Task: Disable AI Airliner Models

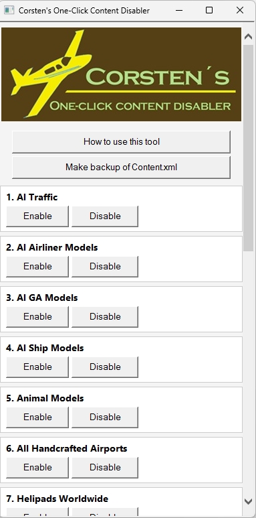Action: click(x=105, y=266)
